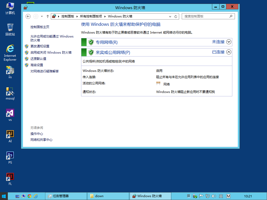Screen dimensions: 267x200
Task: Open the iis desktop shortcut
Action: 10,72
